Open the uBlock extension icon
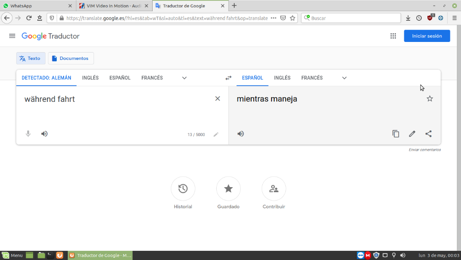 pyautogui.click(x=430, y=18)
